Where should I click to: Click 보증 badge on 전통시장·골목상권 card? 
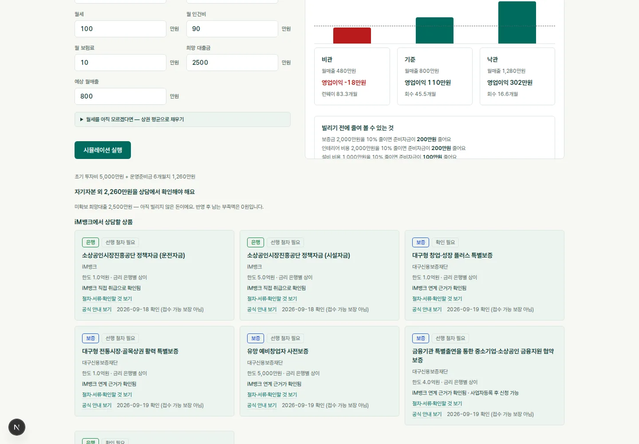pyautogui.click(x=91, y=338)
